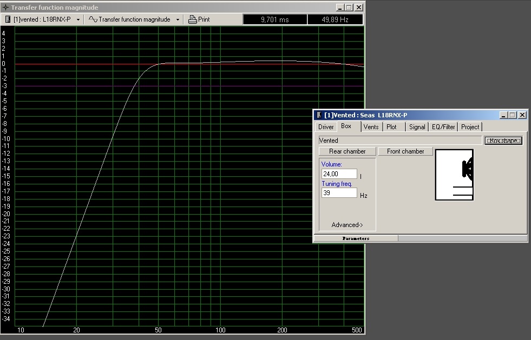The image size is (531, 340).
Task: Minimize the Vented Seas L18RNX-P window
Action: [503, 115]
